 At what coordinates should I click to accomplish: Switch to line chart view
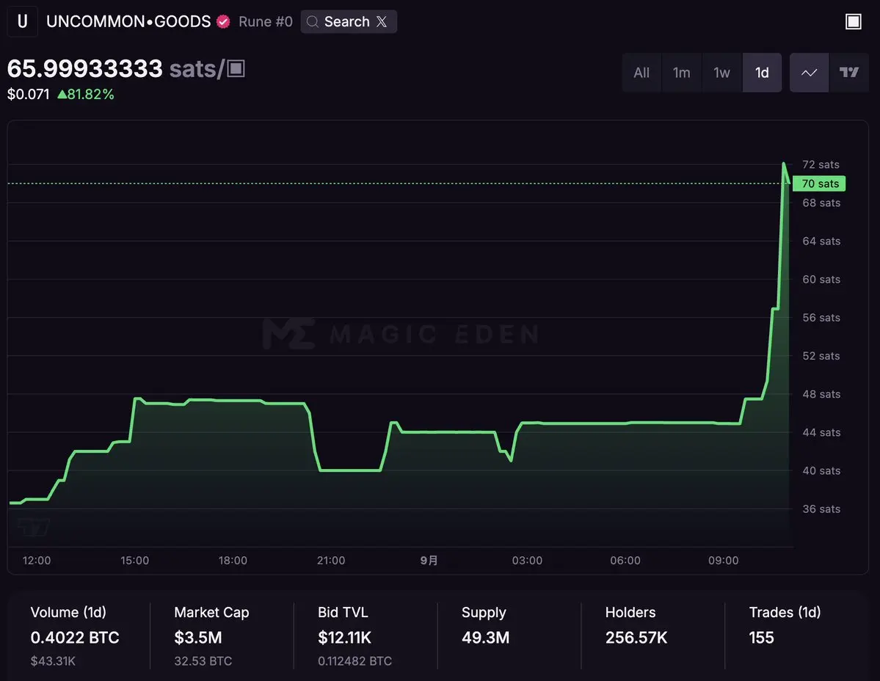(x=809, y=73)
